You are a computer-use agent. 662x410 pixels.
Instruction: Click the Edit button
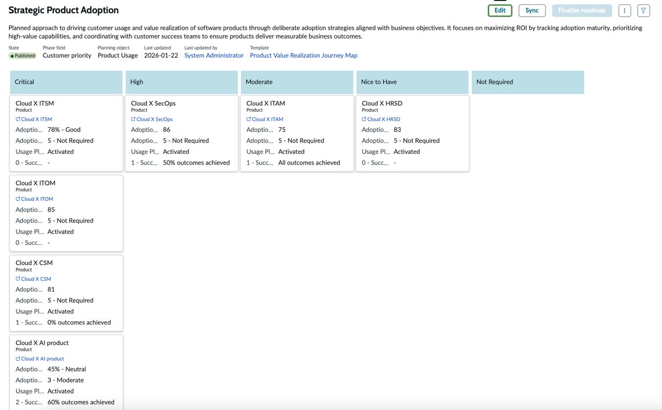click(x=500, y=10)
